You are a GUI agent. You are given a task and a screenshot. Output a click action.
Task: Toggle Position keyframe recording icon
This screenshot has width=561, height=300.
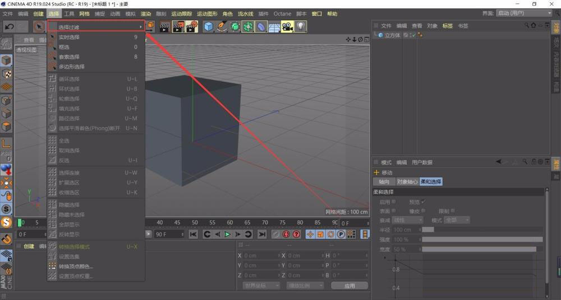pyautogui.click(x=310, y=235)
